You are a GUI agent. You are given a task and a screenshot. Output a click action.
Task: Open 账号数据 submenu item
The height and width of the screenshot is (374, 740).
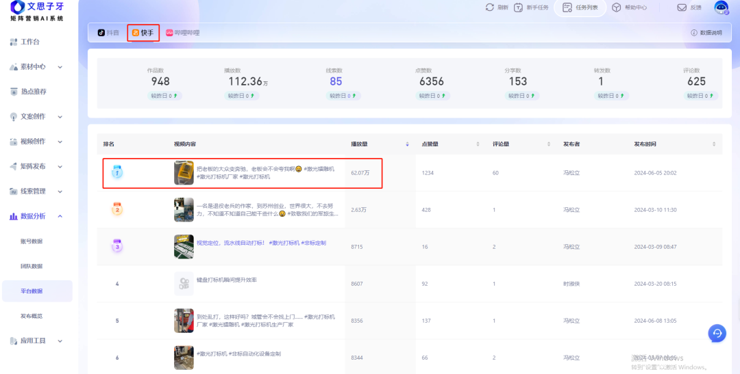pyautogui.click(x=32, y=241)
